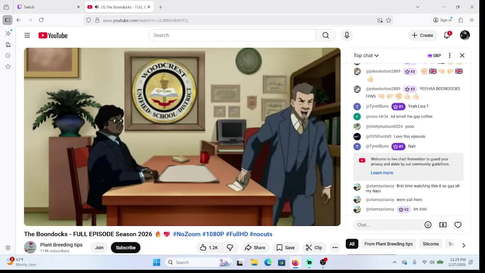Go back to previous page

[19, 20]
